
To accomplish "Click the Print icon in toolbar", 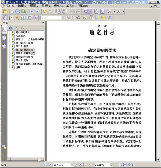I will point(18,11).
